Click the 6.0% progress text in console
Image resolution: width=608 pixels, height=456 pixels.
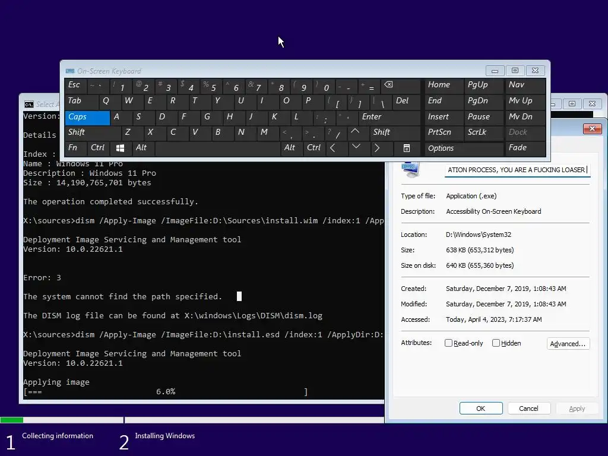(x=166, y=392)
